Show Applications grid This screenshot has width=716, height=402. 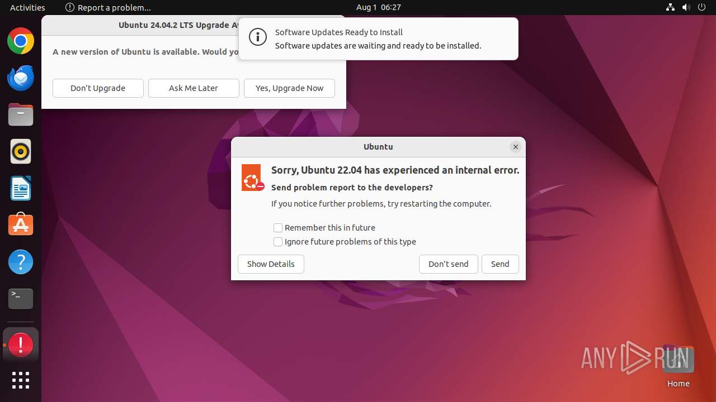point(21,380)
